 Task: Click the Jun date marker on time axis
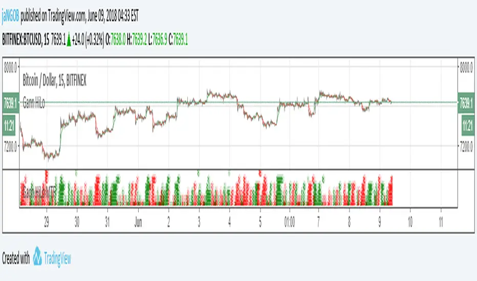tap(138, 222)
